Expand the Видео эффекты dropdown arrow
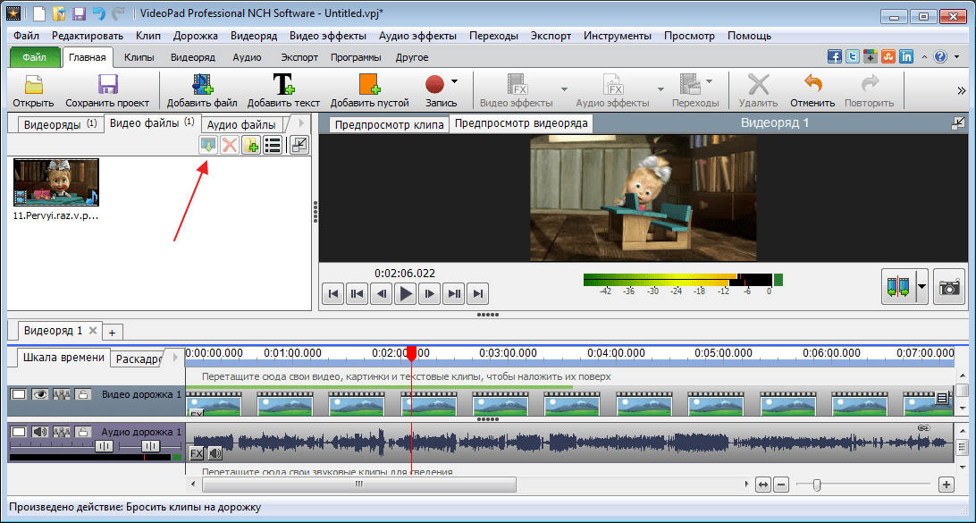 [564, 89]
